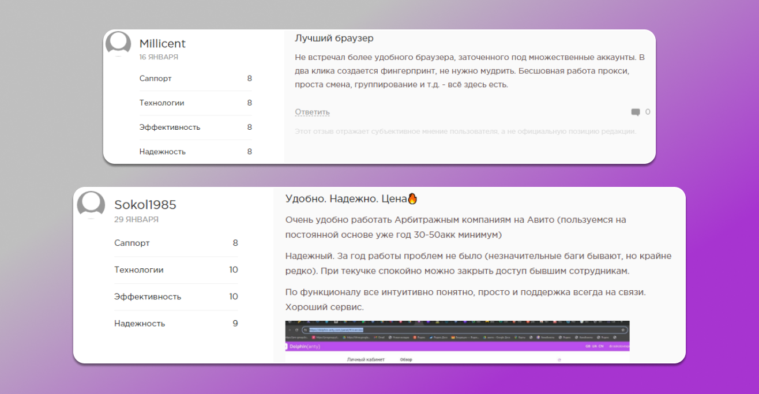Viewport: 759px width, 394px height.
Task: Open the Sokol1985 username link
Action: [x=145, y=205]
